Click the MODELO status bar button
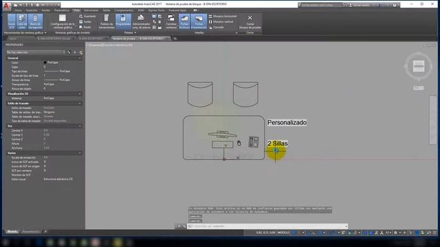Viewport: 440px width, 247px height. [x=283, y=233]
